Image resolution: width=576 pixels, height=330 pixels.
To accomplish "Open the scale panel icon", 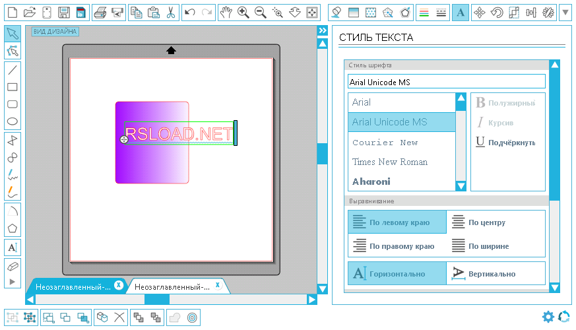I will click(x=514, y=13).
